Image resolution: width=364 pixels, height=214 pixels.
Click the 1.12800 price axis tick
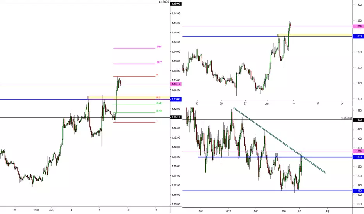click(x=176, y=109)
